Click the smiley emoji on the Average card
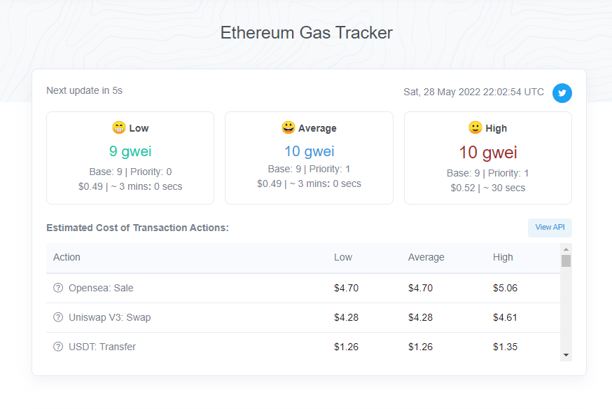Viewport: 612px width, 409px height. point(288,127)
